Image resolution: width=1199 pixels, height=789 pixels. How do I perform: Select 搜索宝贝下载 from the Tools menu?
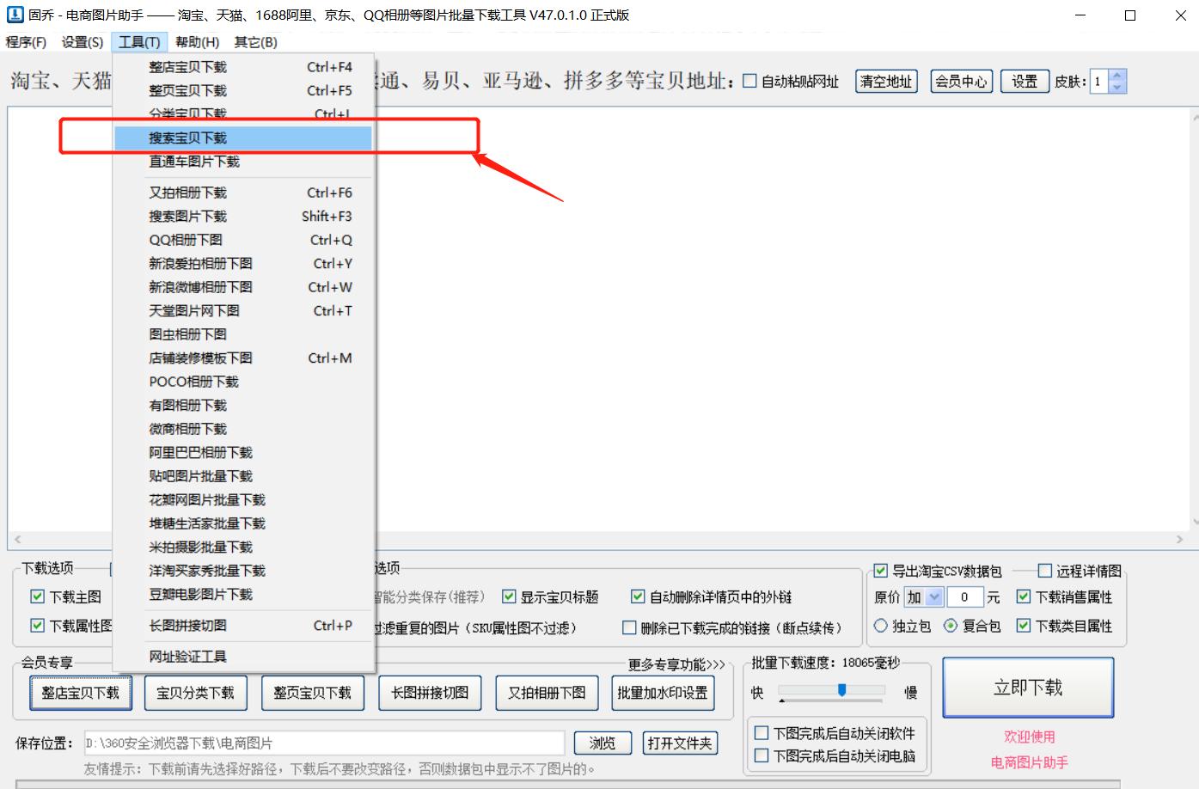pos(188,138)
